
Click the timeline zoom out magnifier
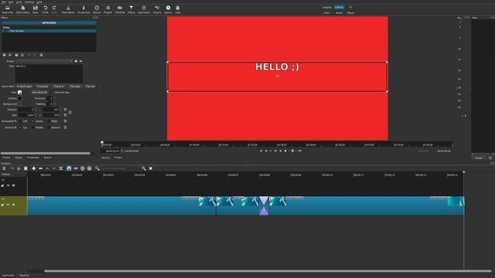pos(97,168)
